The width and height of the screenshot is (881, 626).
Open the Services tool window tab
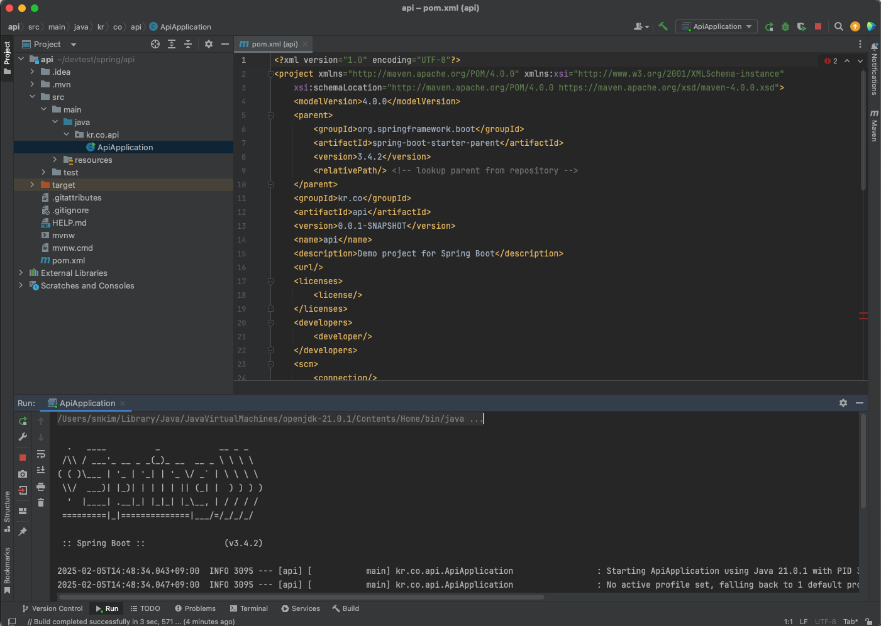[301, 608]
